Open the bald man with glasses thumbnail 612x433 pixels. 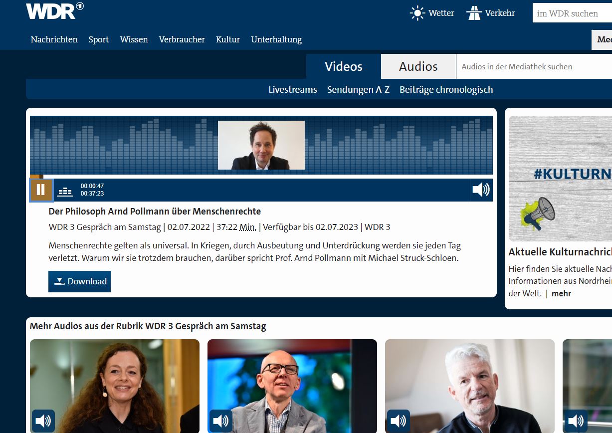tap(292, 386)
